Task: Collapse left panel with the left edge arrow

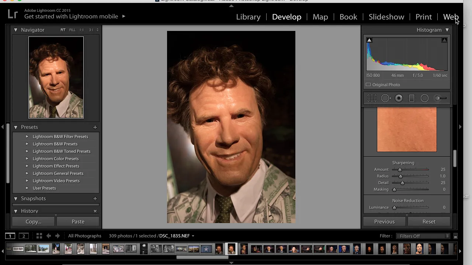Action: pyautogui.click(x=3, y=127)
